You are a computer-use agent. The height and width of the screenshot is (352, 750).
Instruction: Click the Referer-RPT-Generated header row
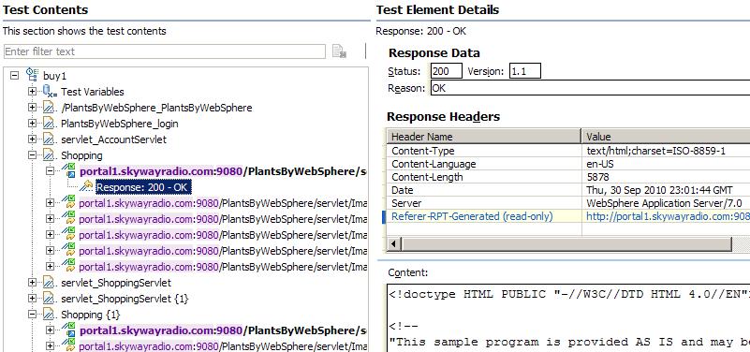(567, 216)
